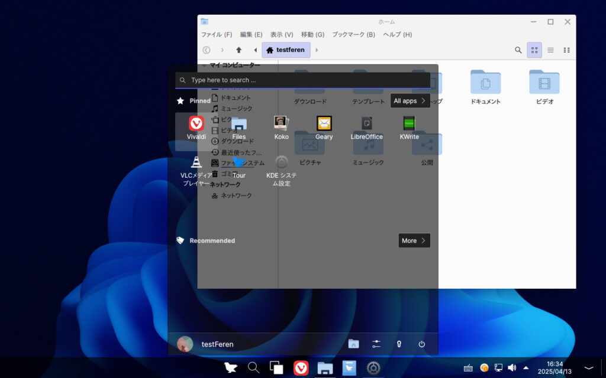Image resolution: width=606 pixels, height=378 pixels.
Task: Start the Tour app
Action: (x=238, y=167)
